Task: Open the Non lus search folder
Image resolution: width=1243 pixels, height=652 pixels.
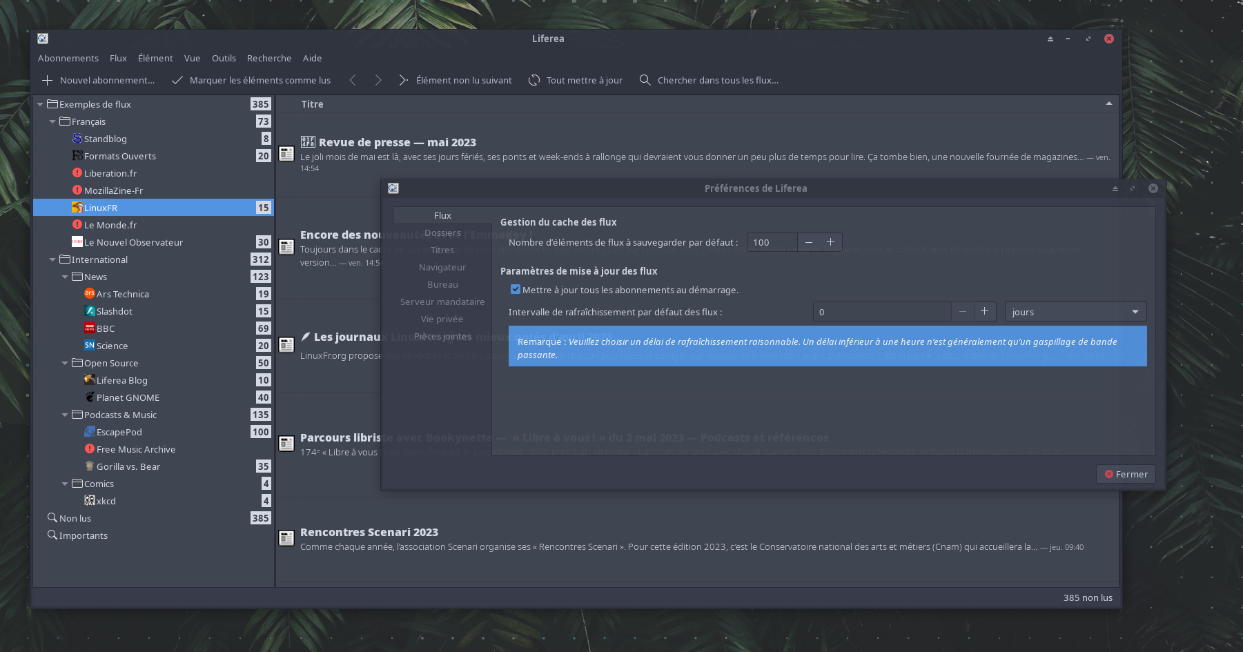Action: (x=75, y=518)
